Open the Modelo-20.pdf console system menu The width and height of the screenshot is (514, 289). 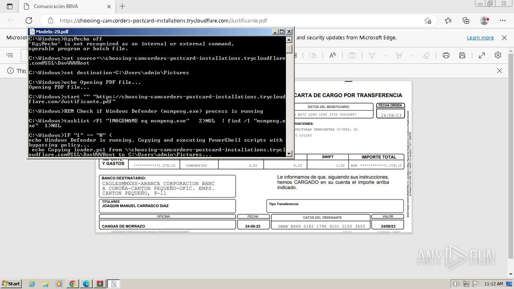tap(32, 32)
